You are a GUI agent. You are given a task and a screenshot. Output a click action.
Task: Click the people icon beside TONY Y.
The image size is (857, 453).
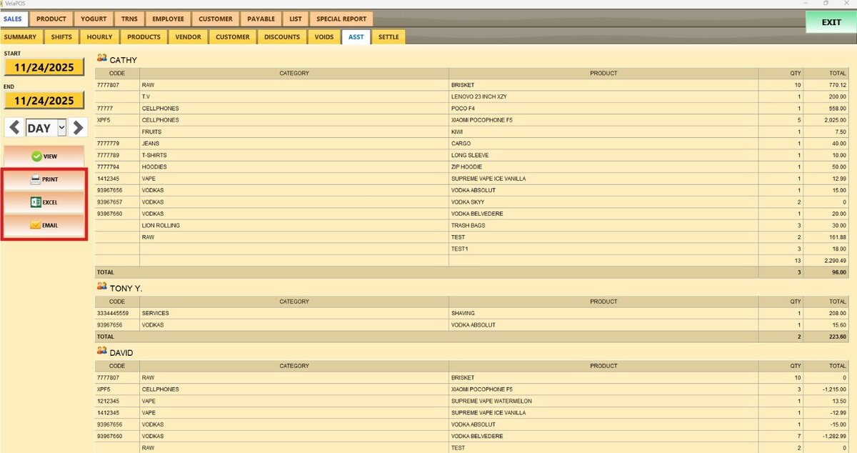click(101, 287)
